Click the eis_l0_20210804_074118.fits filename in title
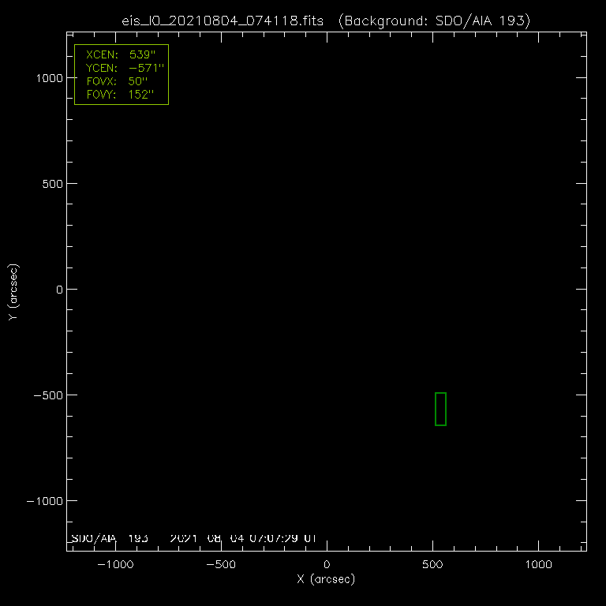Viewport: 606px width, 606px height. click(x=225, y=21)
